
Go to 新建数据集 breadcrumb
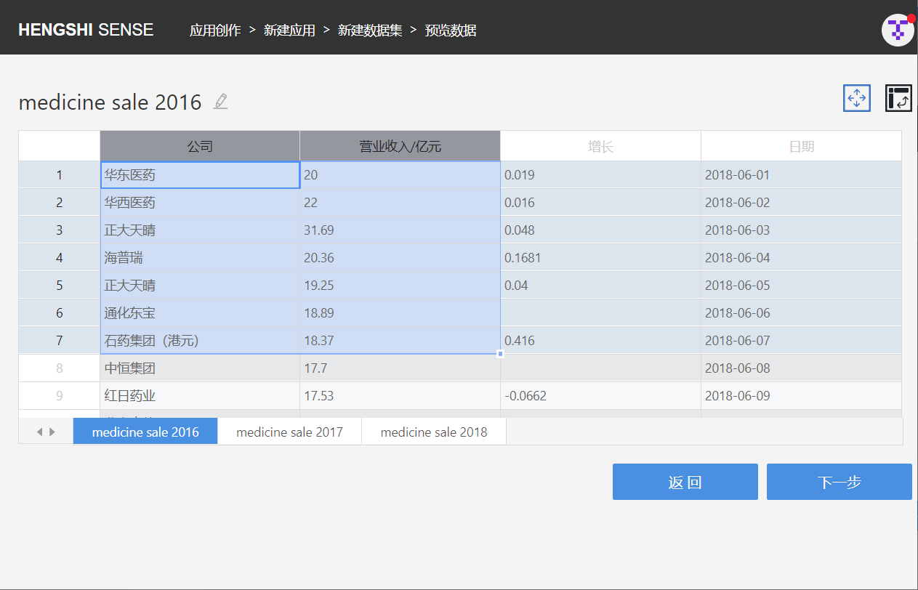tap(370, 31)
